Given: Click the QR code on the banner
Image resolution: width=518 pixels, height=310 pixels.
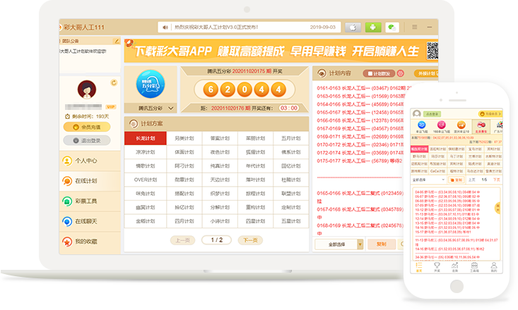Looking at the screenshot, I should click(432, 51).
